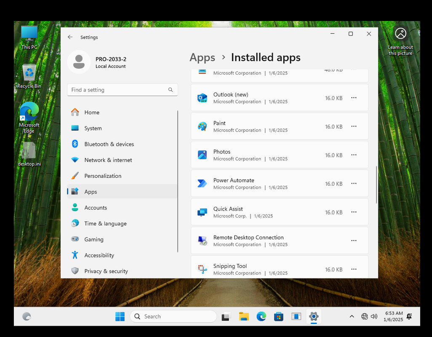Launch Microsoft Edge from the taskbar
432x337 pixels.
tap(261, 317)
